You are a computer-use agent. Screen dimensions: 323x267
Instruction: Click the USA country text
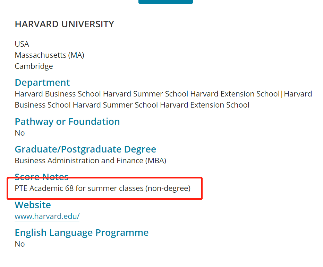[x=22, y=44]
